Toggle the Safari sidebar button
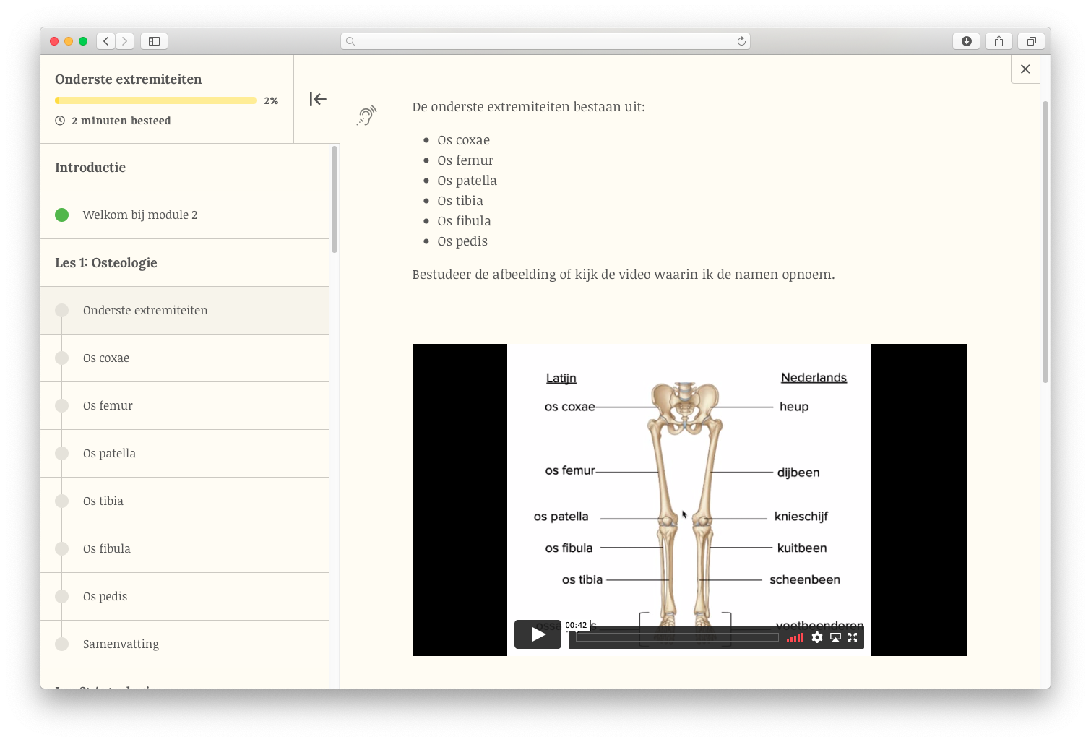Viewport: 1091px width, 742px height. coord(154,41)
